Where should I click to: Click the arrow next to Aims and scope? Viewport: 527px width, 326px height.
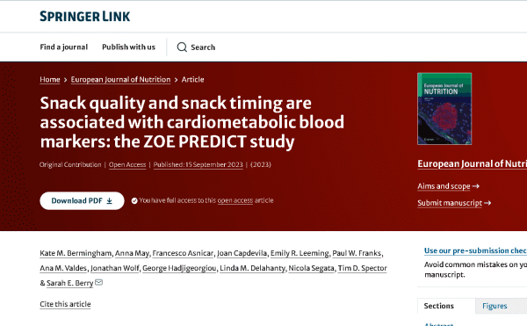point(475,186)
